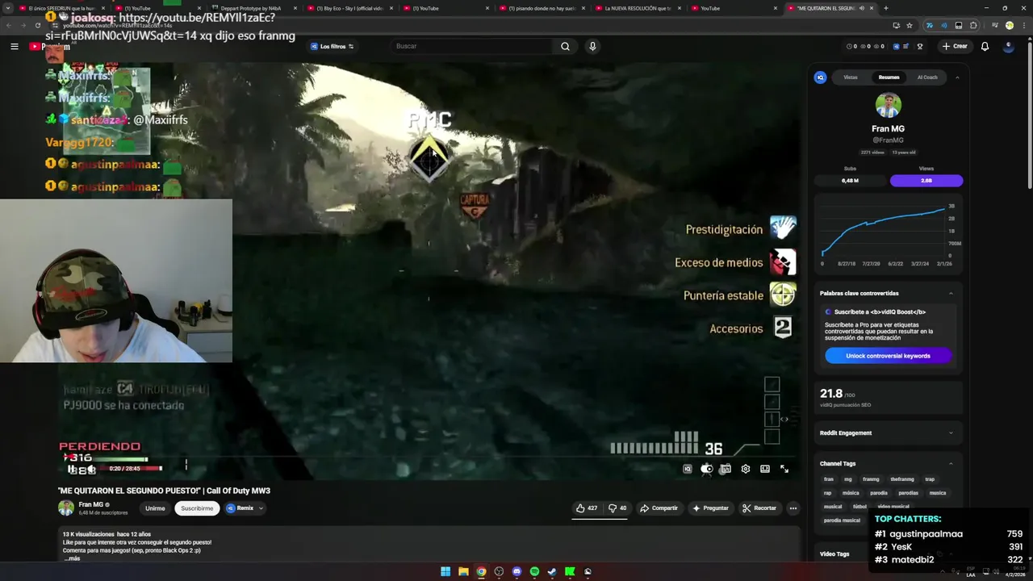
Task: Like the video with thumbs up
Action: click(x=587, y=508)
